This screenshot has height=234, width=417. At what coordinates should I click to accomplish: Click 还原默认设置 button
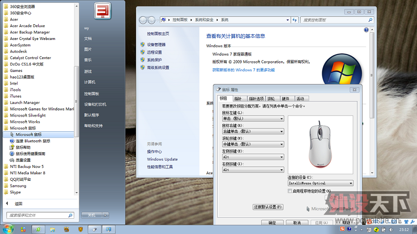coord(268,207)
